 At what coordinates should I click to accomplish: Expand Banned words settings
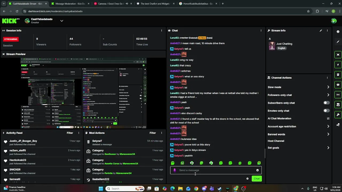pos(328,134)
